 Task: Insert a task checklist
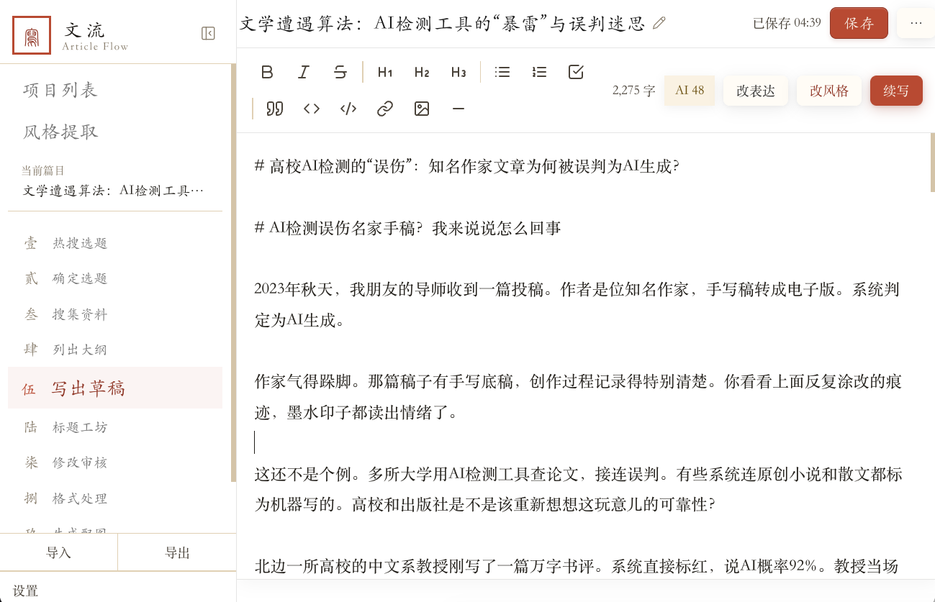pos(576,72)
